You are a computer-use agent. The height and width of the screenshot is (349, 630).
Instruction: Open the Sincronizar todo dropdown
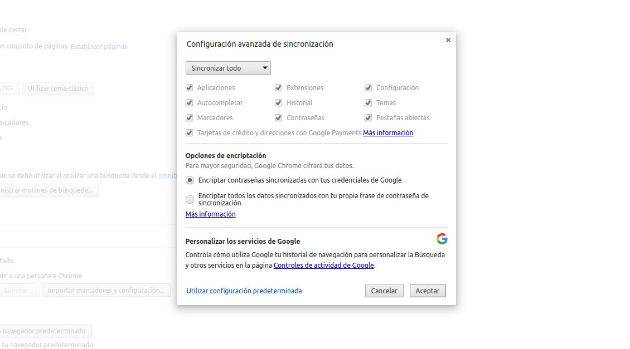(228, 68)
